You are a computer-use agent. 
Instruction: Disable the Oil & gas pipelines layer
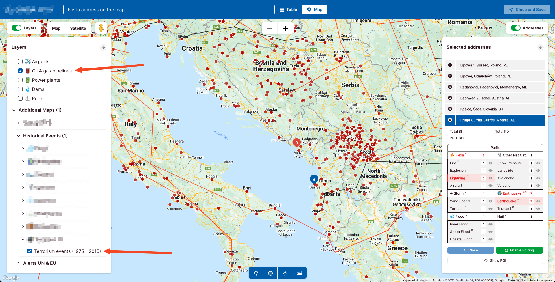tap(20, 70)
